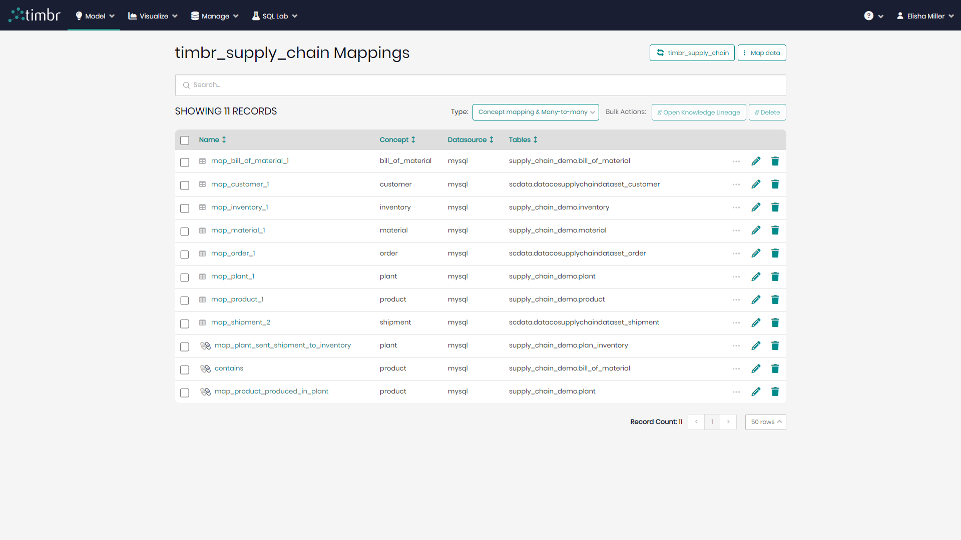Open the SQL Lab menu
Viewport: 961px width, 540px height.
click(x=274, y=15)
